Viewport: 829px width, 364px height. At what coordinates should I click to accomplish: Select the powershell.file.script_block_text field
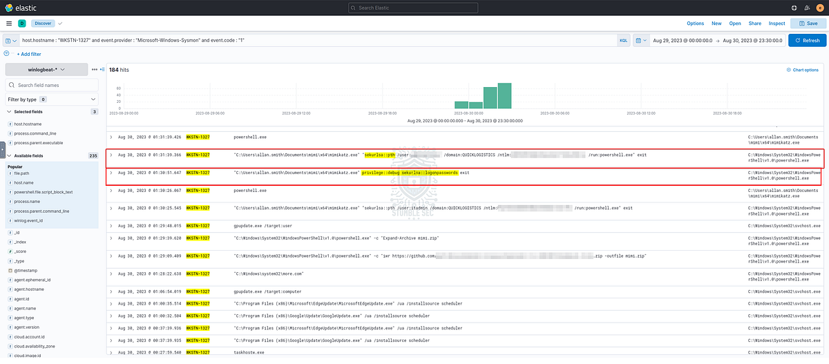pos(44,191)
